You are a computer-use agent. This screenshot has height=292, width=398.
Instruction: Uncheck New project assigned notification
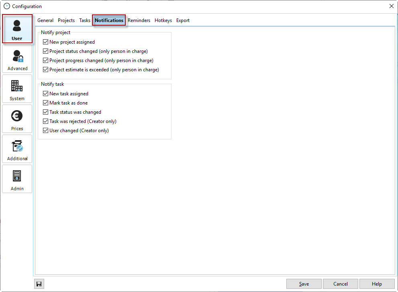[x=45, y=42]
